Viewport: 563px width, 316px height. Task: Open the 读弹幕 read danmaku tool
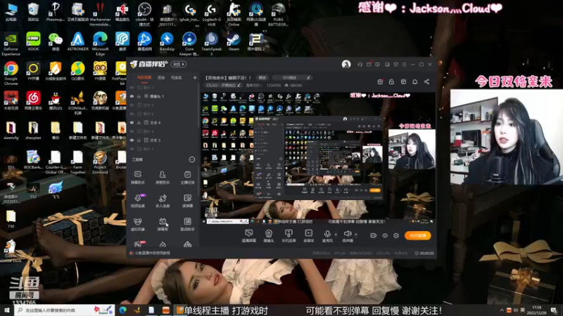[187, 201]
